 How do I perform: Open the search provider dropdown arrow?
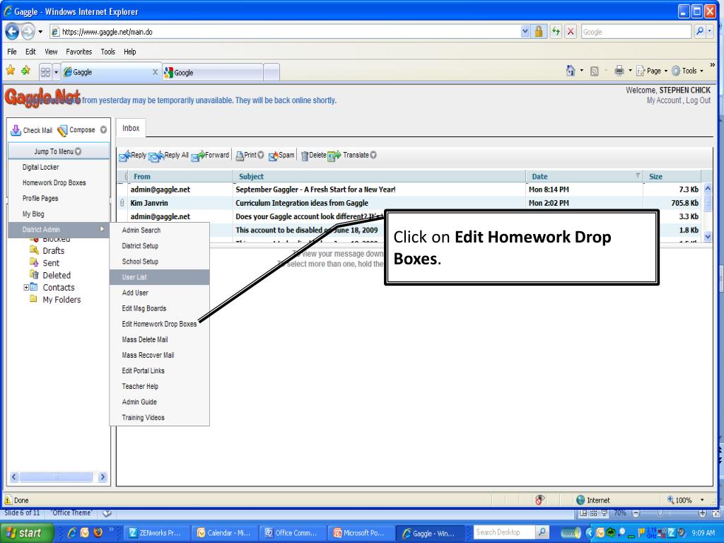[710, 32]
